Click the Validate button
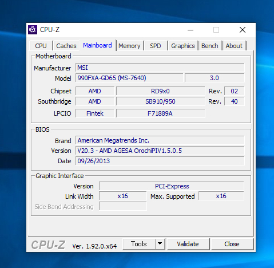 point(188,244)
